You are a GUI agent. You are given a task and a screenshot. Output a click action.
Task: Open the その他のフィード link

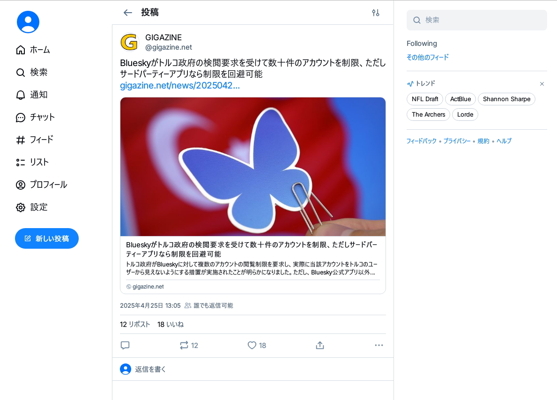coord(428,57)
